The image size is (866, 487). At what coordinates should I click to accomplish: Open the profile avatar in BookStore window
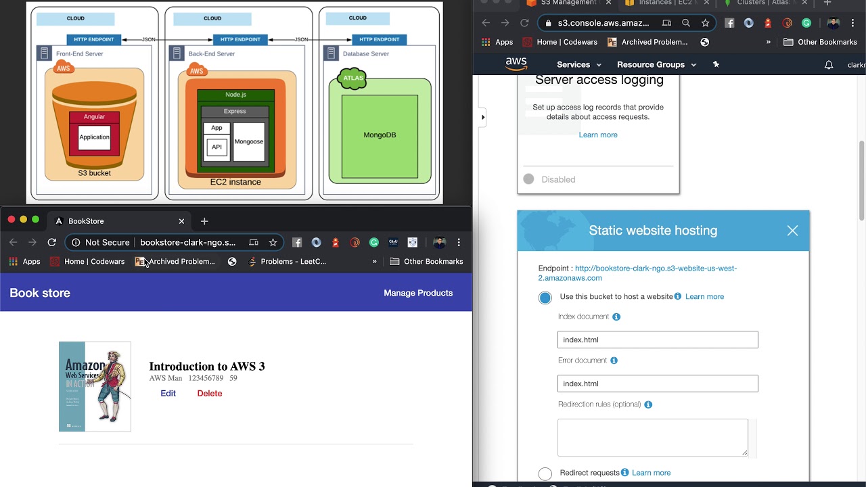click(439, 242)
